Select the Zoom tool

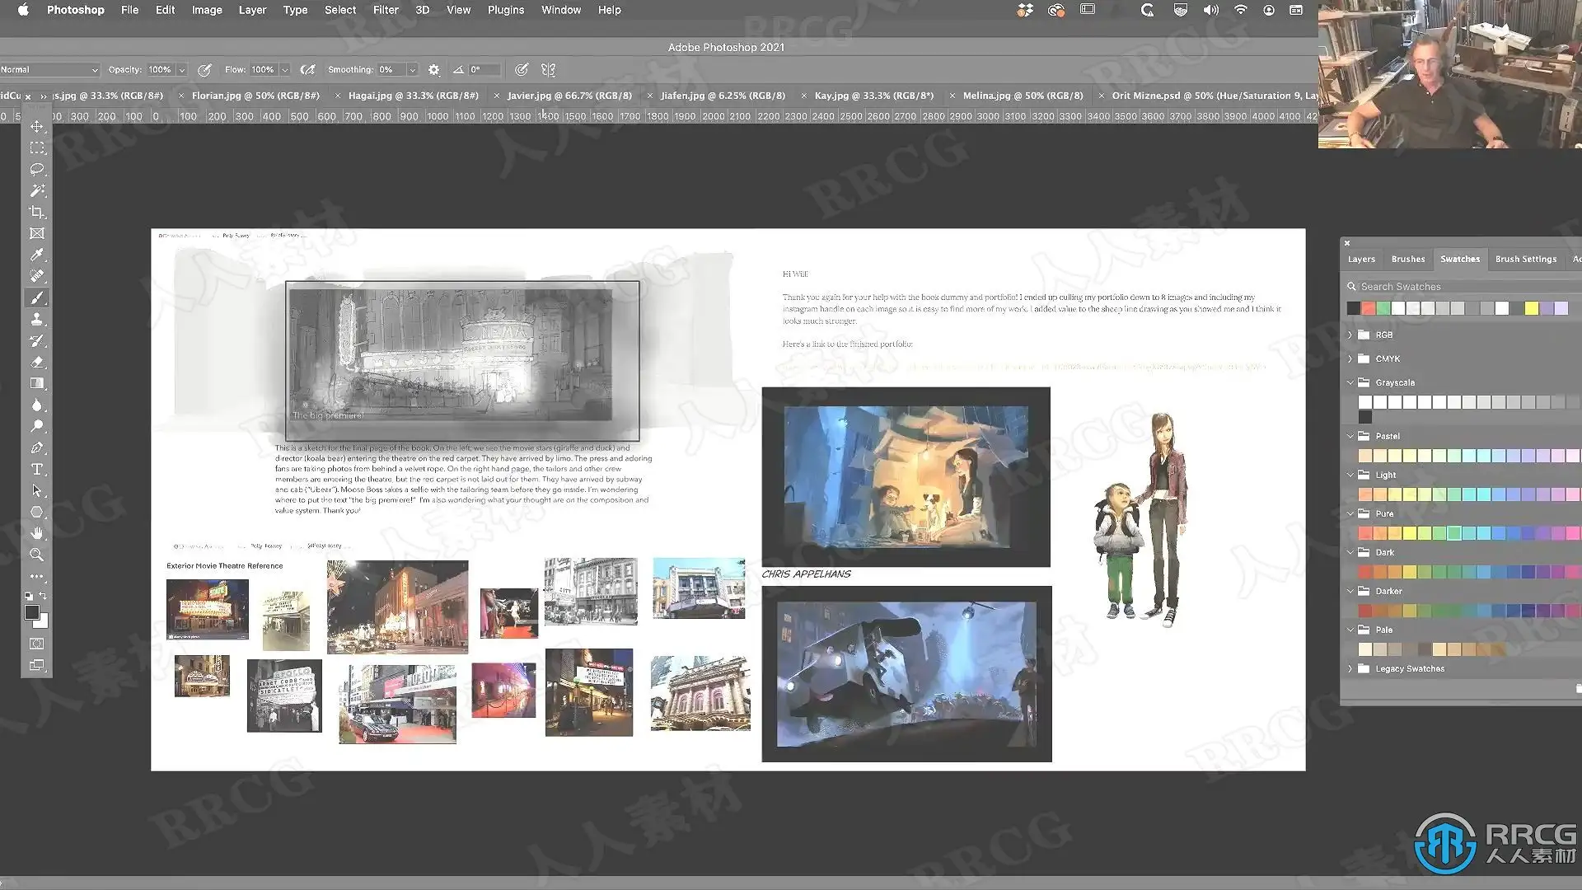tap(37, 555)
